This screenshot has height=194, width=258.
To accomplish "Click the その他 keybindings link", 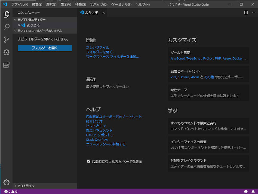I will [x=209, y=77].
